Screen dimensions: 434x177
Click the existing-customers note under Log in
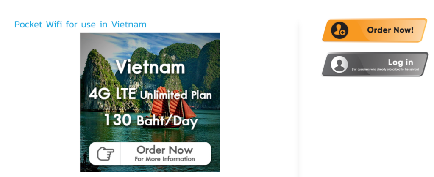click(x=385, y=69)
